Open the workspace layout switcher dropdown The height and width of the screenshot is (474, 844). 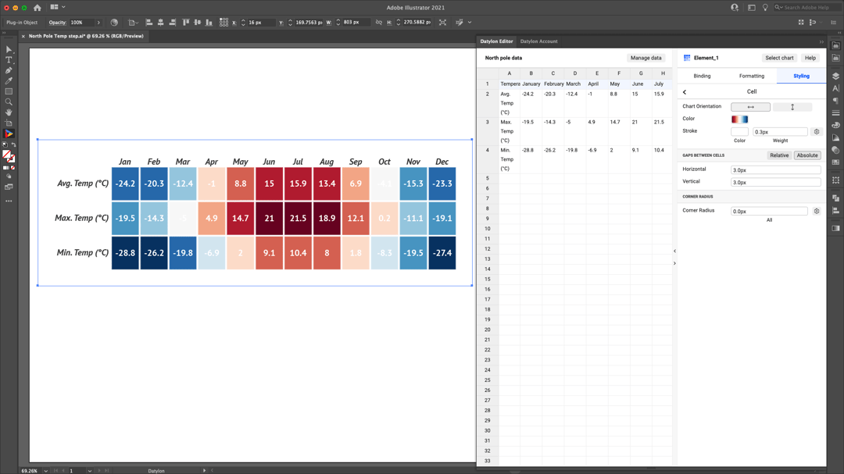(x=57, y=7)
